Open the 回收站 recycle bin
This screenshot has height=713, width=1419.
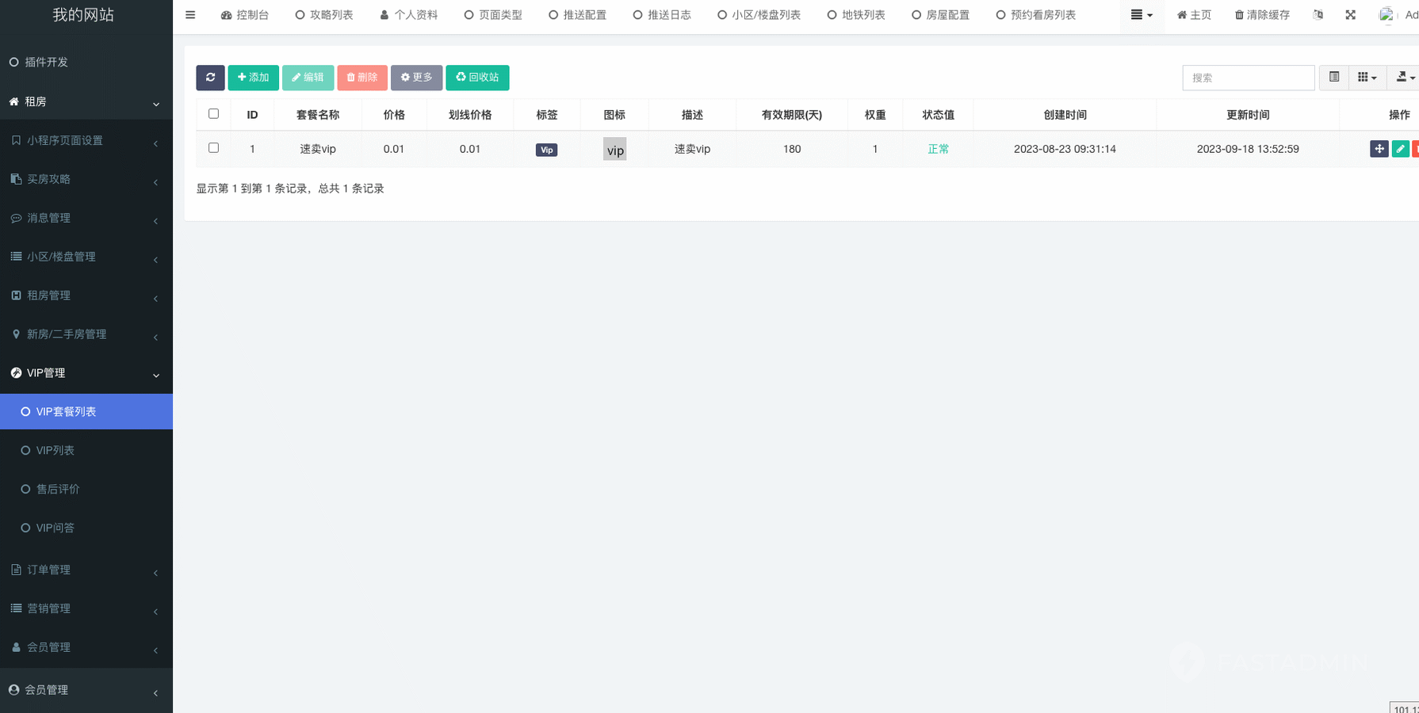coord(477,78)
